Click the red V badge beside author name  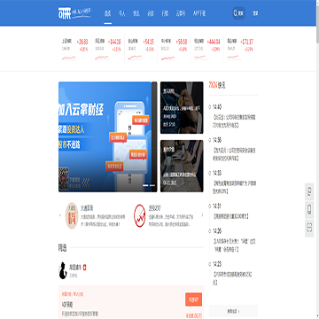click(84, 268)
